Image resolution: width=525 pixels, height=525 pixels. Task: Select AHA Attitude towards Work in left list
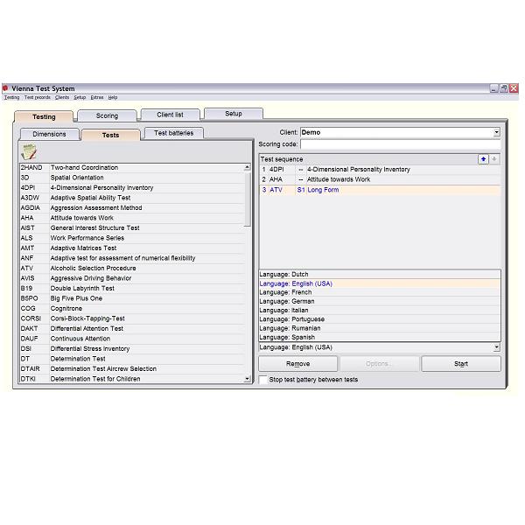132,218
